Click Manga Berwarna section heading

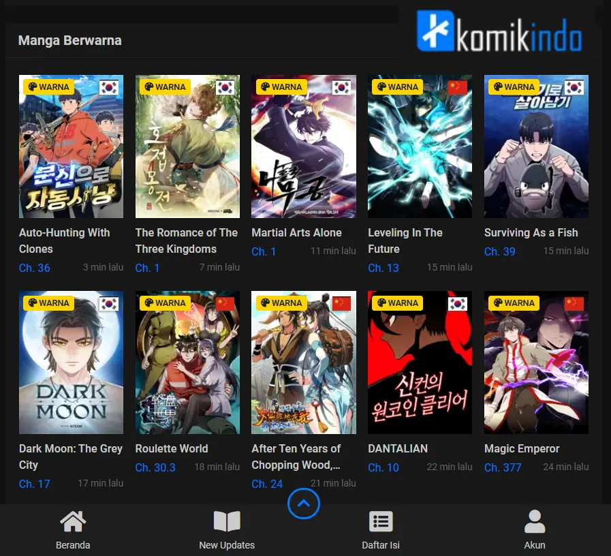pos(69,41)
